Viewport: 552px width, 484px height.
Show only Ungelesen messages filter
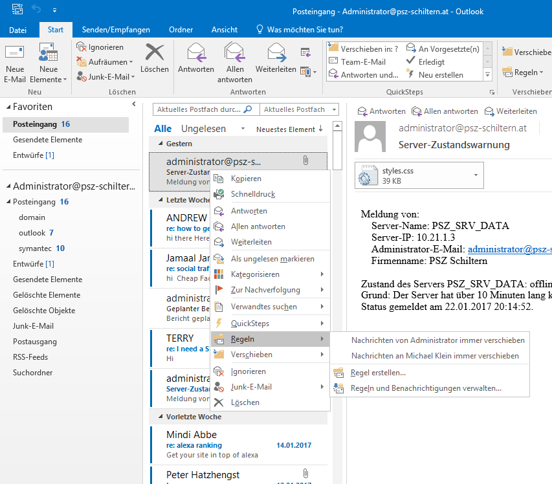(203, 129)
